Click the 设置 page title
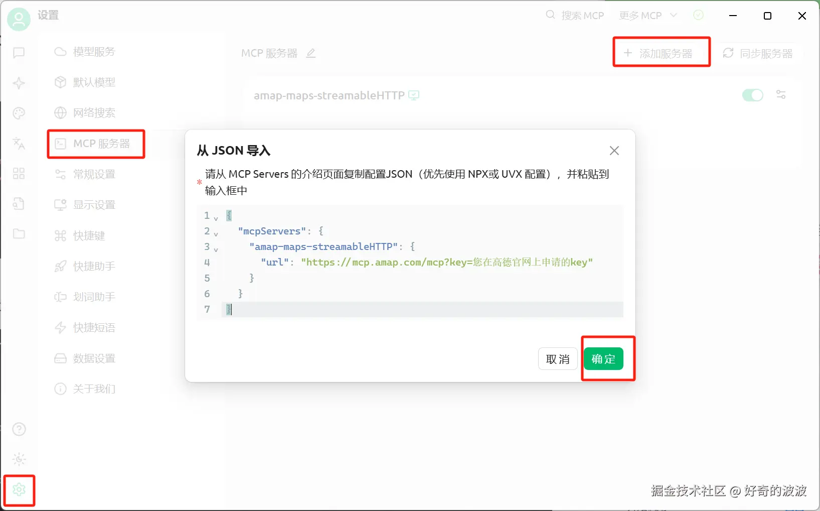This screenshot has width=820, height=511. coord(48,15)
